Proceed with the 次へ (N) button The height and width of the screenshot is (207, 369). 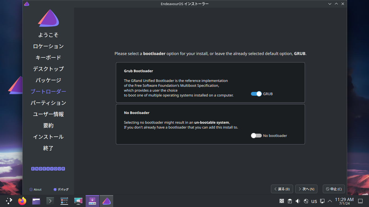click(x=306, y=189)
